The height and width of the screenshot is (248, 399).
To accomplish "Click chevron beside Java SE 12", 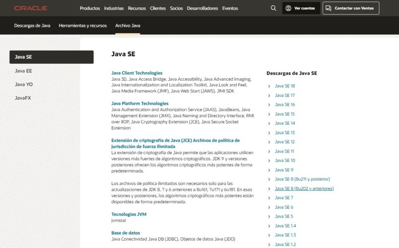I will [x=269, y=142].
